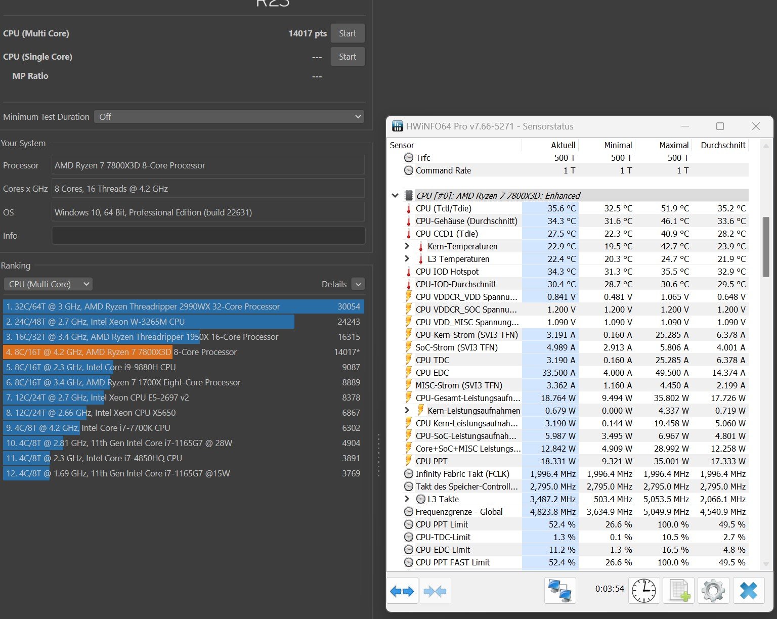This screenshot has width=777, height=619.
Task: Select i7-1165G7 @15W ranking entry
Action: pos(183,473)
